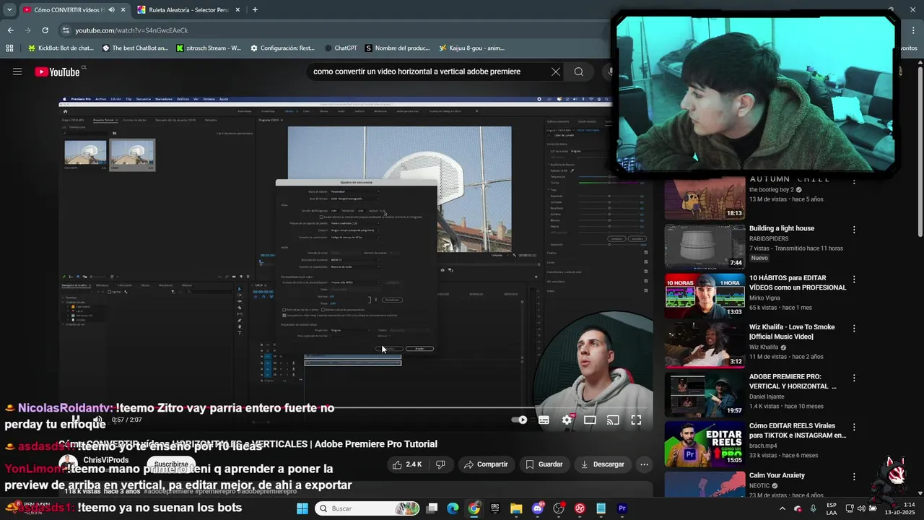Open the Windows Start menu
This screenshot has width=924, height=520.
point(302,508)
